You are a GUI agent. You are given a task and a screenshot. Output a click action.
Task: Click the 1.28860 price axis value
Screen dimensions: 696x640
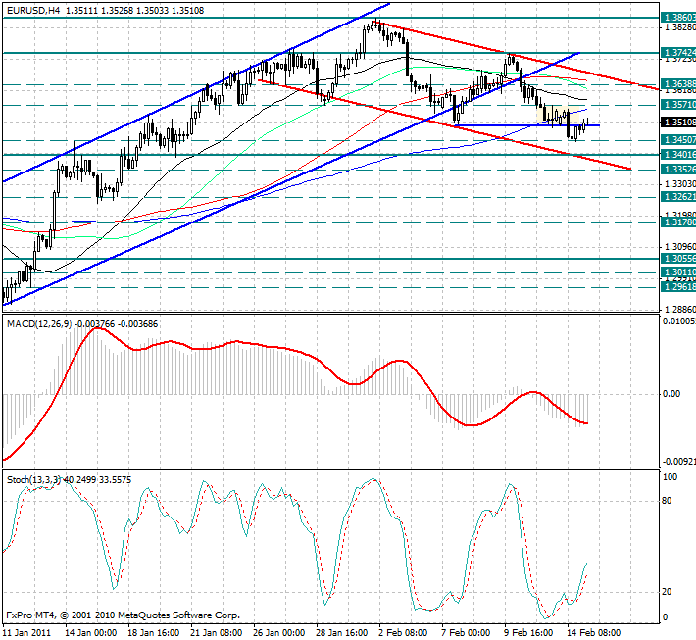[679, 309]
